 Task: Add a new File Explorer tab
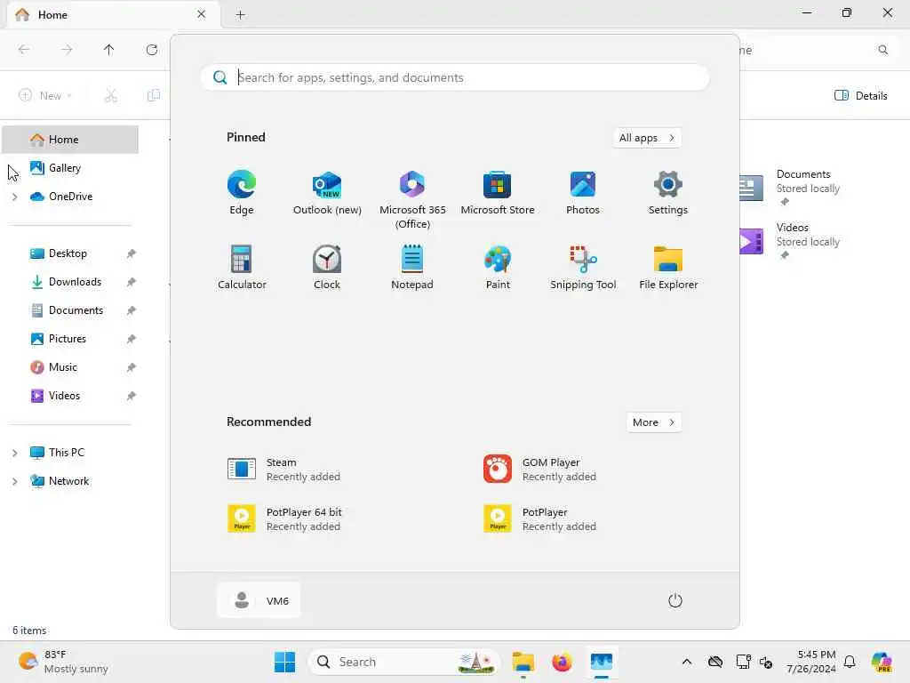point(240,15)
